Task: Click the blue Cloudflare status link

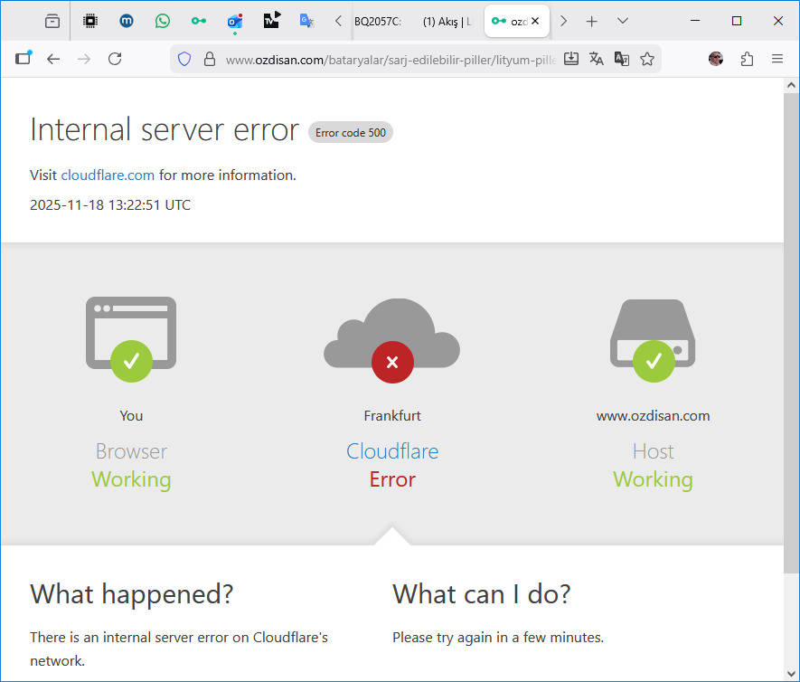Action: [x=392, y=451]
